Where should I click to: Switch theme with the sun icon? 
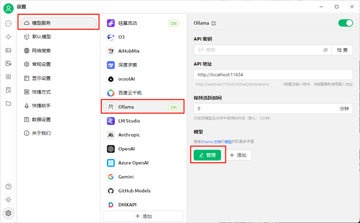pyautogui.click(x=8, y=200)
